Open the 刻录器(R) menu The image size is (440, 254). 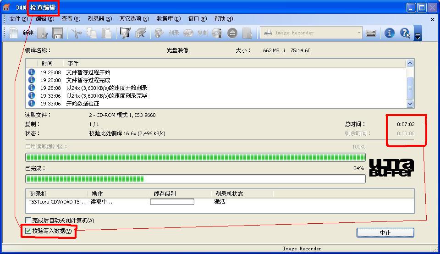99,19
